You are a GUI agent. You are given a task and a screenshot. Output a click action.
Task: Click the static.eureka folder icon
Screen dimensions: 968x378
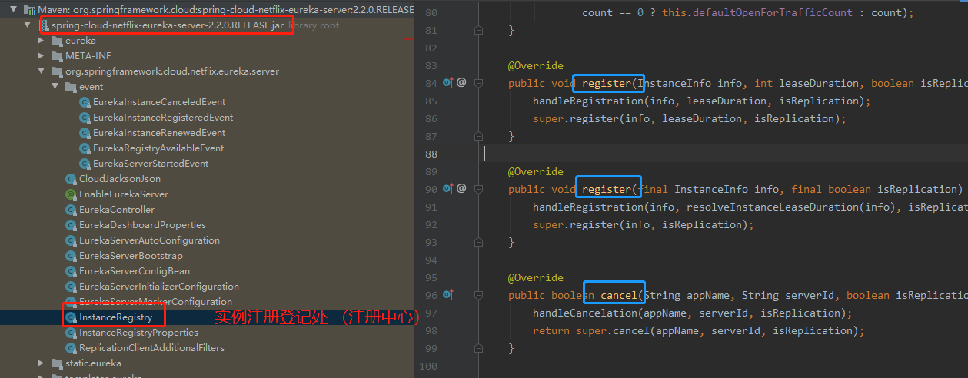(58, 363)
